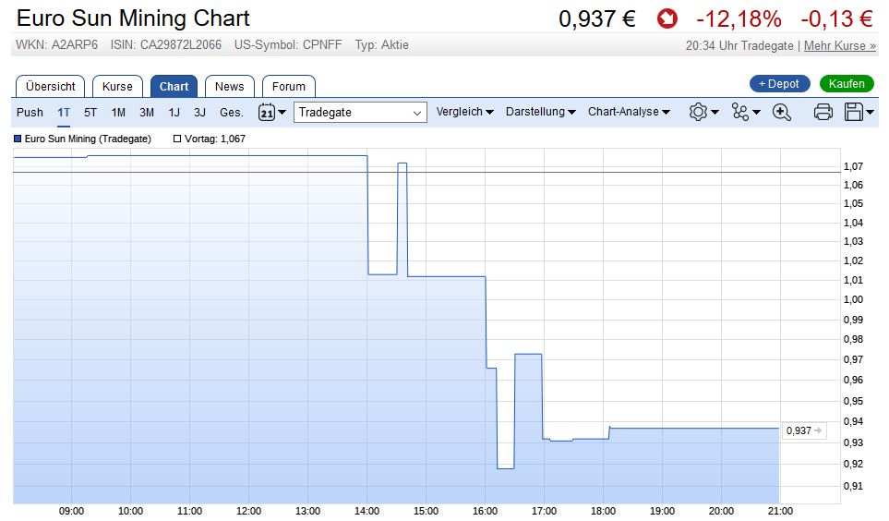Save chart using floppy disk icon
Viewport: 889px width, 521px height.
853,112
